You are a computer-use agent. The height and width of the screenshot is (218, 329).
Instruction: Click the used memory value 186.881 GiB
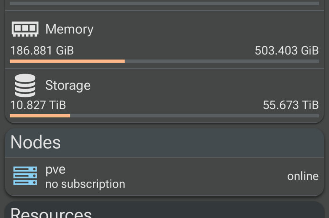[x=42, y=51]
